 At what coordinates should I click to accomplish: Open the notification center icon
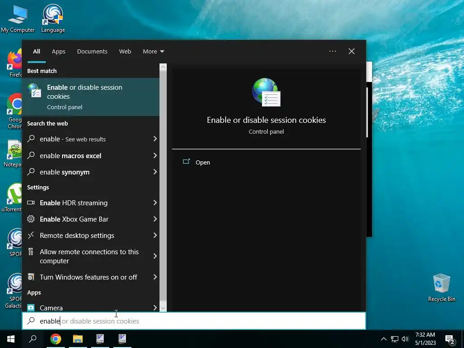[x=450, y=339]
